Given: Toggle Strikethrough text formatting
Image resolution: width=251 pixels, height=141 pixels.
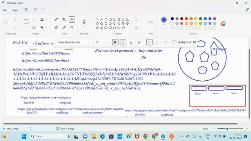Looking at the screenshot, I should click(x=139, y=42).
